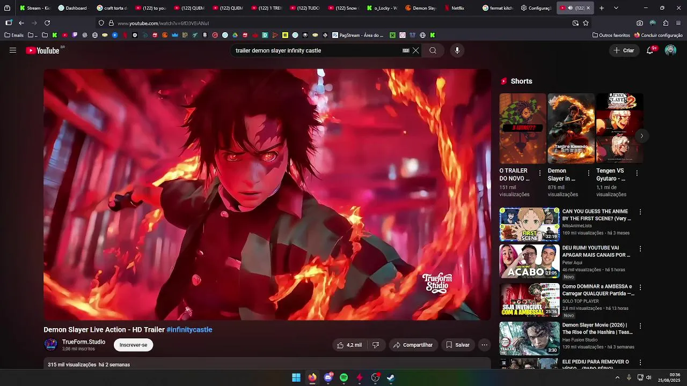Switch to the Demon Slay browser tab
This screenshot has width=687, height=386.
[420, 8]
